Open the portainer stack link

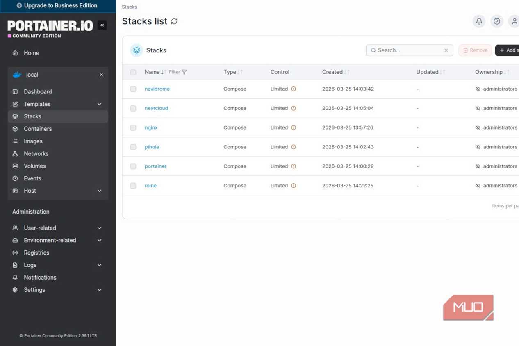point(155,166)
